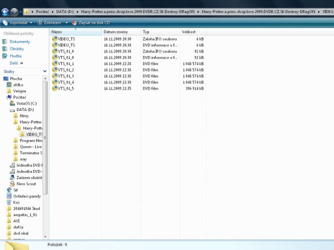The image size is (334, 250).
Task: Select Počítač in folder tree
Action: (20, 97)
